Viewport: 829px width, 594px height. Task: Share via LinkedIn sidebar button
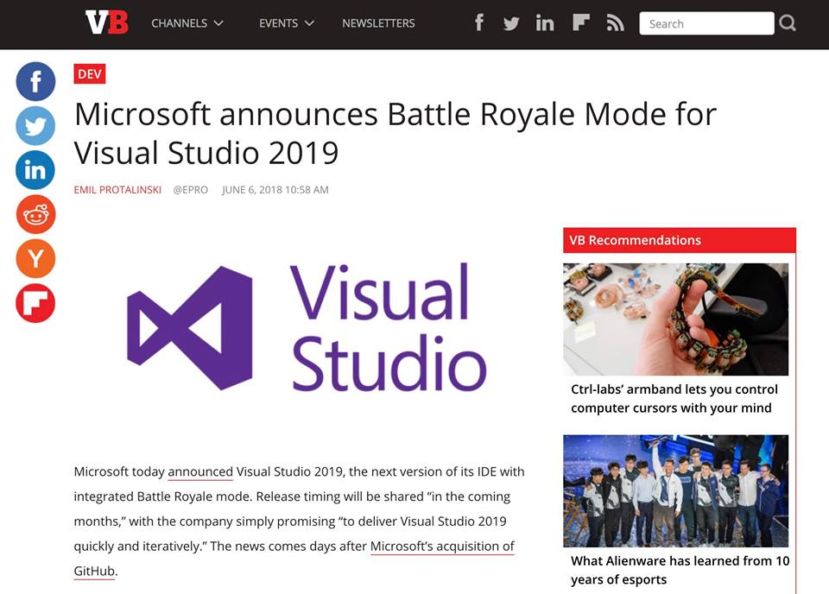pyautogui.click(x=35, y=170)
